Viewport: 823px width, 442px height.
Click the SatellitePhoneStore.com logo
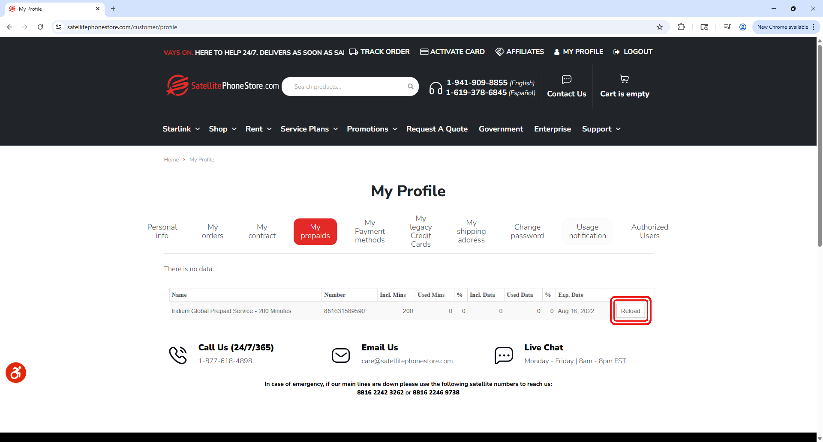pos(222,86)
